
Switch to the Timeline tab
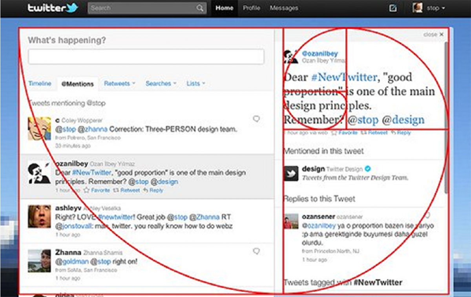coord(40,83)
